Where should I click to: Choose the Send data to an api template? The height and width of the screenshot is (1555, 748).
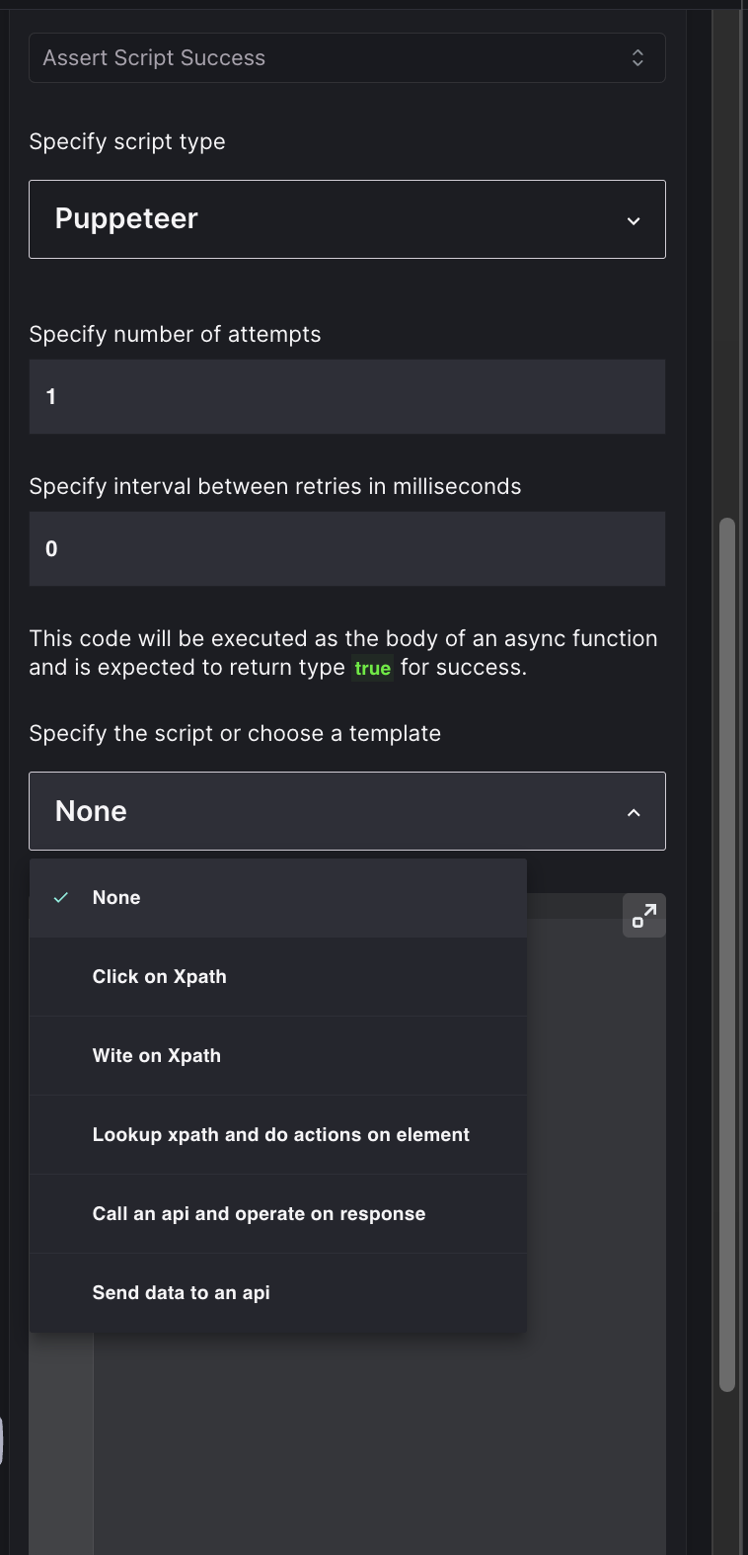pyautogui.click(x=181, y=1292)
